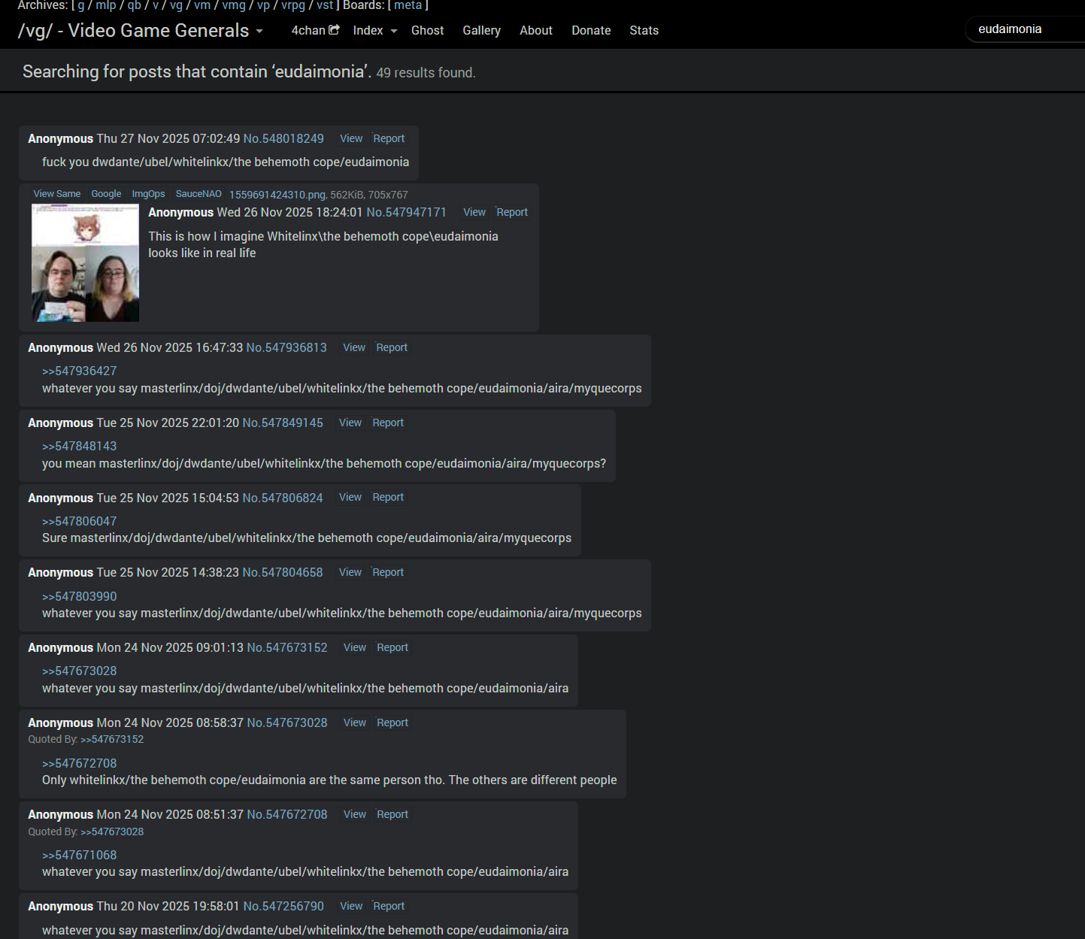Open Quoted By link >>547673152

click(x=112, y=740)
